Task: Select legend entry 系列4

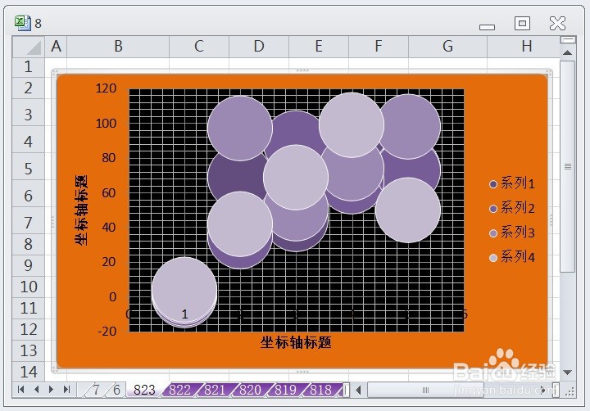Action: point(512,257)
